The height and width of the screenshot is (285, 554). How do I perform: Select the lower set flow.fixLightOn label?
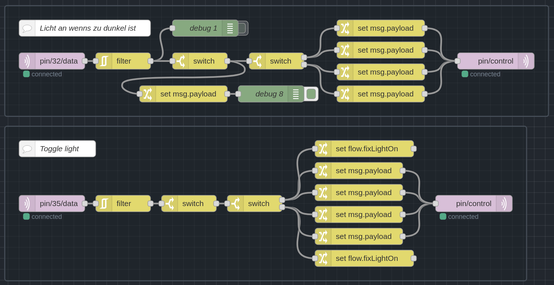[x=367, y=258]
